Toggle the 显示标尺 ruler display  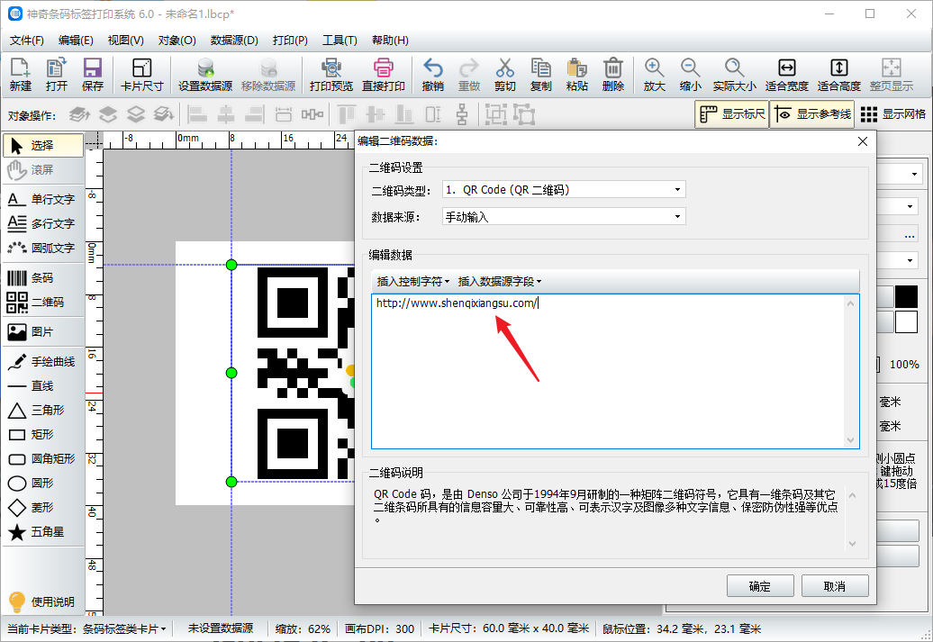732,114
